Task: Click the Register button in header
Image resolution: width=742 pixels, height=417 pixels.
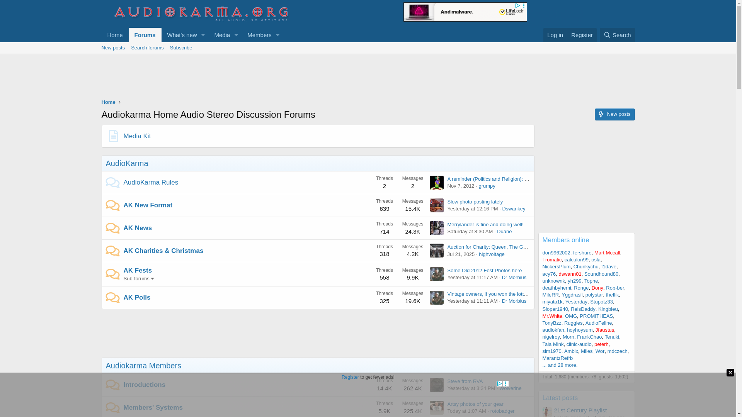Action: [582, 35]
